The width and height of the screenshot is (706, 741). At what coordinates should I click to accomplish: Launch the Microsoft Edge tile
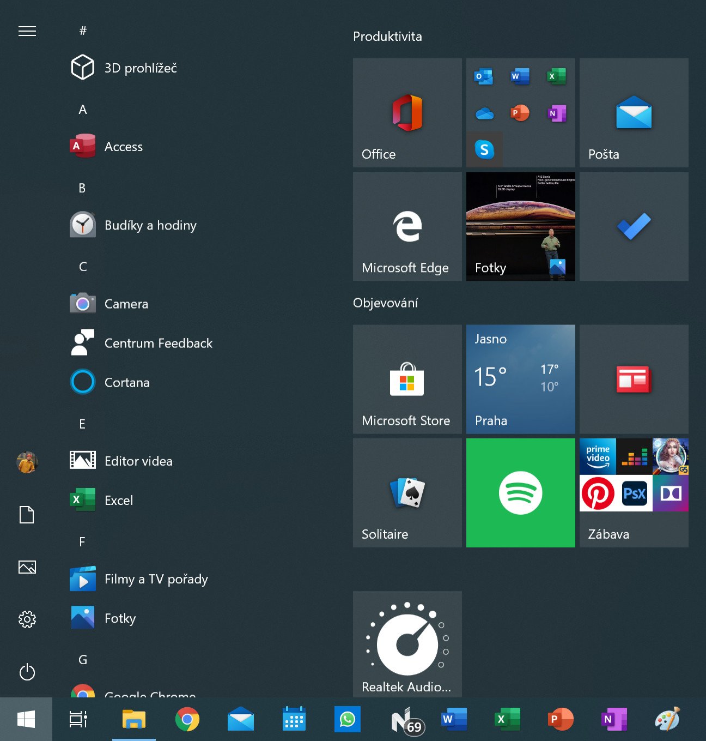point(407,226)
